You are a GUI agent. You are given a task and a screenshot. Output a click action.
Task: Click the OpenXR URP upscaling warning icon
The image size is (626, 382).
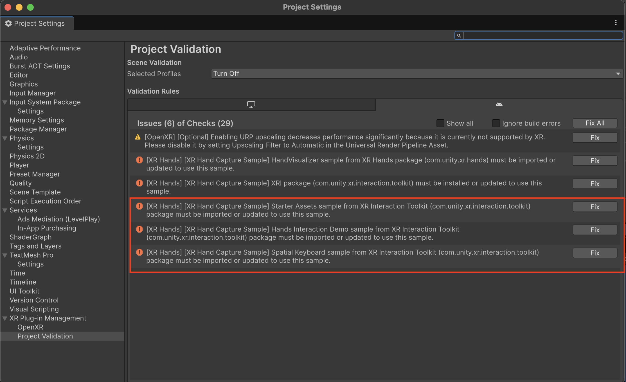(x=138, y=137)
